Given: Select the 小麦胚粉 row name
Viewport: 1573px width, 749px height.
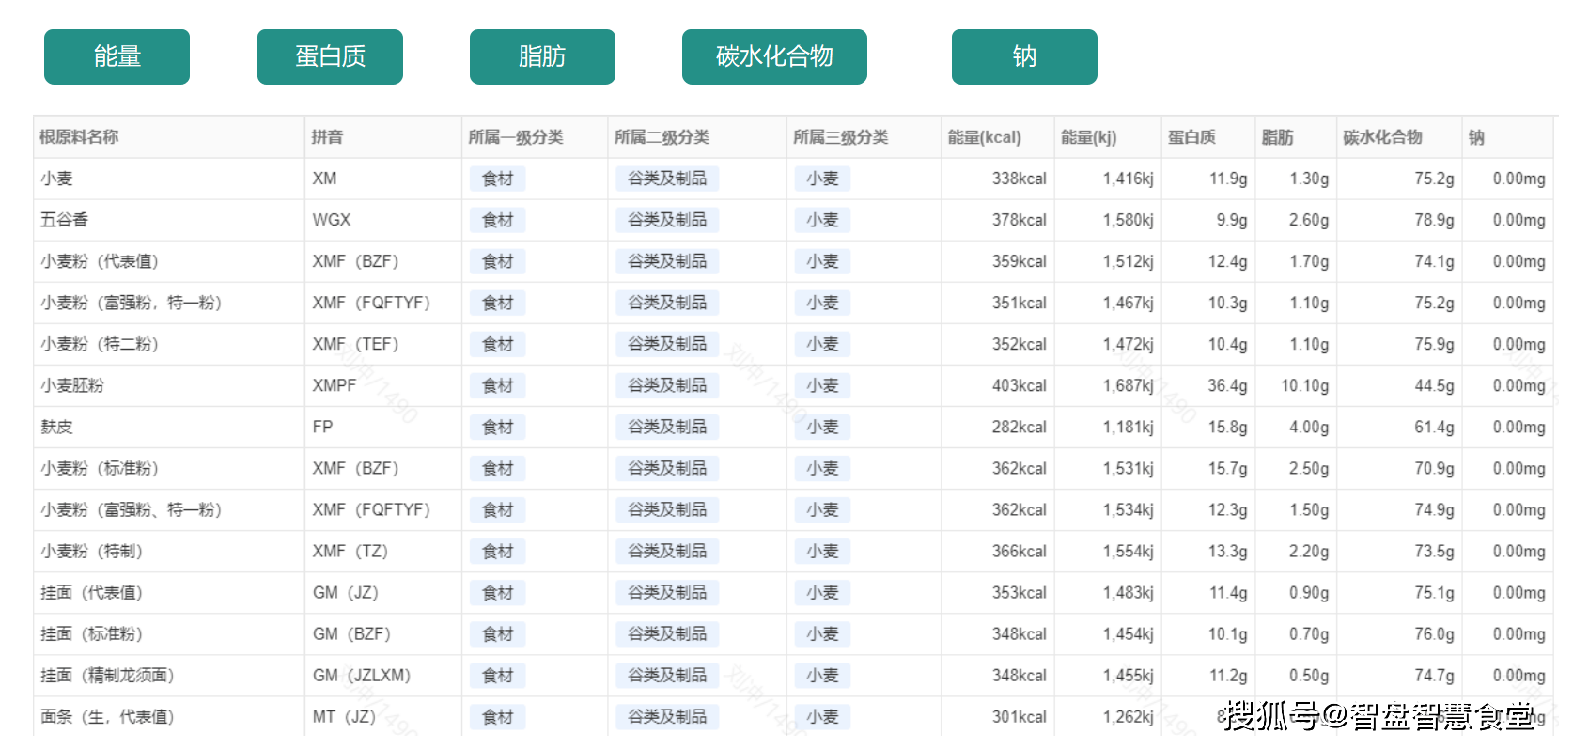Looking at the screenshot, I should coord(71,385).
